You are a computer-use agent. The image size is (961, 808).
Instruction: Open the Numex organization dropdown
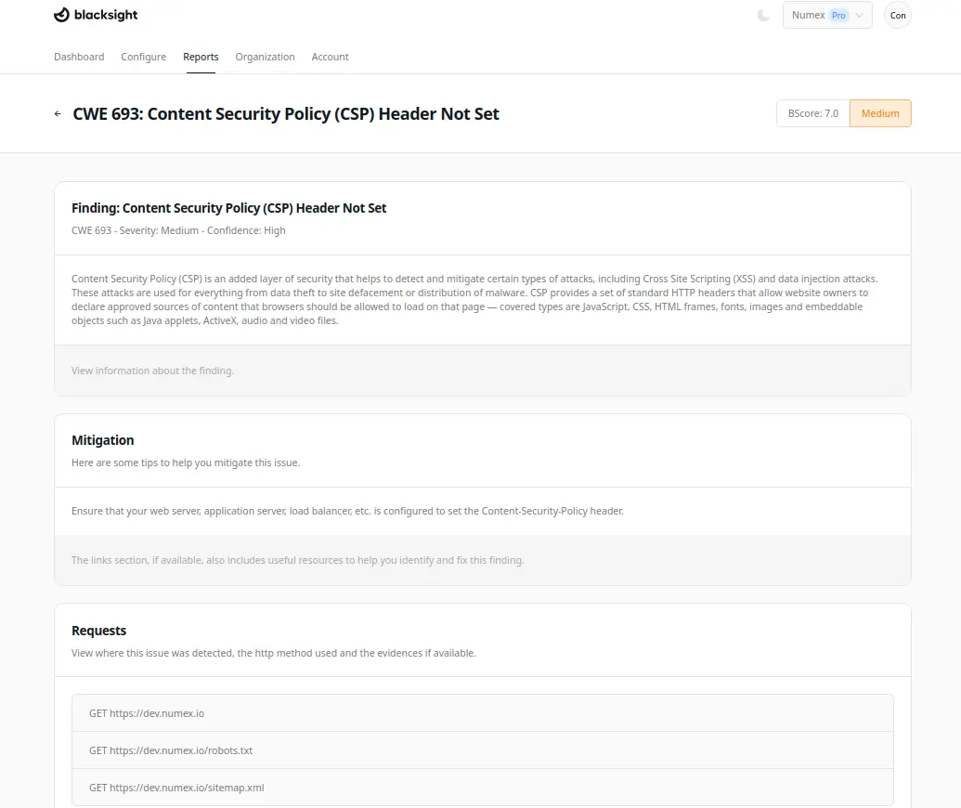[826, 16]
